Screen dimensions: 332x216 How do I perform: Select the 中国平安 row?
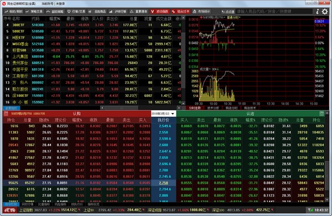pyautogui.click(x=92, y=70)
